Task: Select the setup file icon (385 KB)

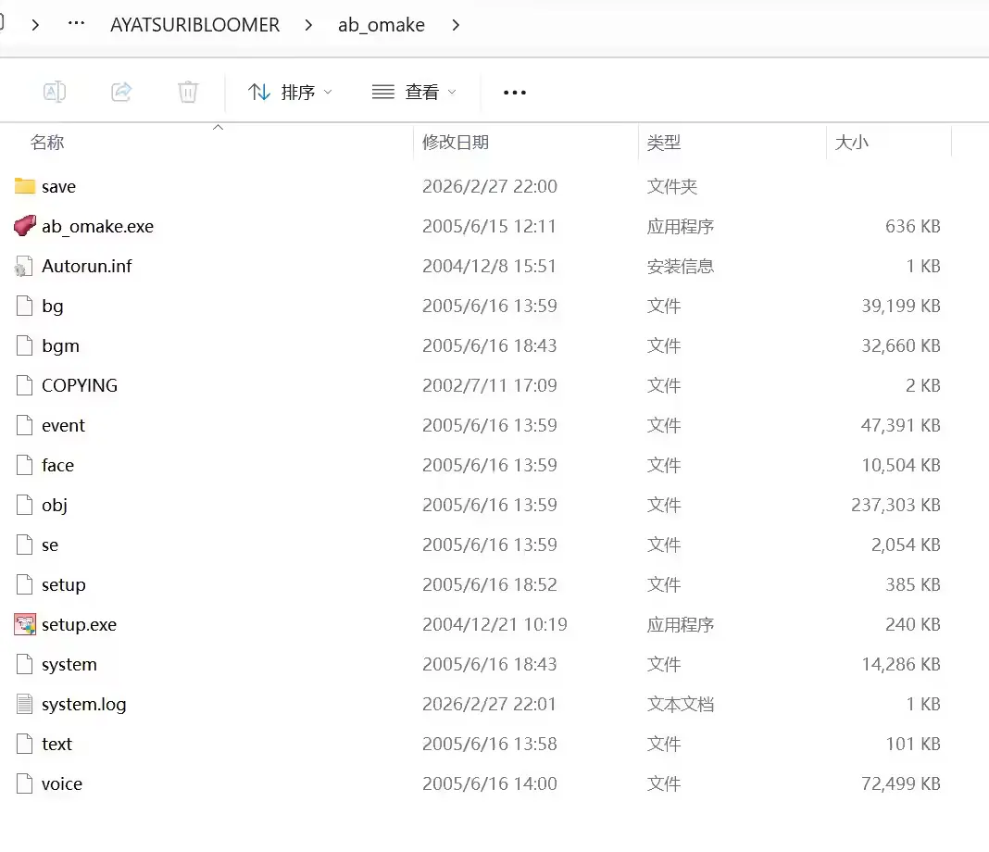Action: tap(25, 584)
